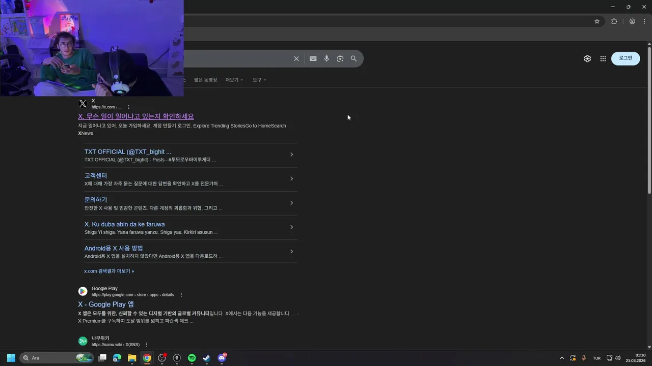The height and width of the screenshot is (366, 652).
Task: Show hidden system tray icons
Action: (x=562, y=358)
